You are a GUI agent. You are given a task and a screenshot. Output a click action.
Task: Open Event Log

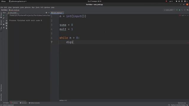click(x=182, y=103)
